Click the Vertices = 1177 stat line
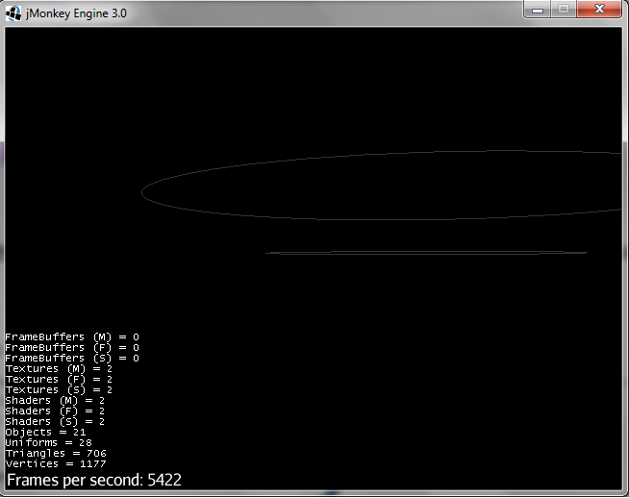This screenshot has width=629, height=498. tap(56, 464)
